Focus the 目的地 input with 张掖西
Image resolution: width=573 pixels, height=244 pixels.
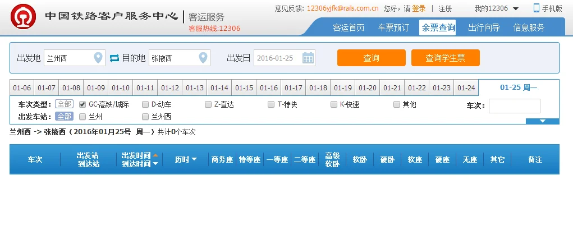coord(180,58)
